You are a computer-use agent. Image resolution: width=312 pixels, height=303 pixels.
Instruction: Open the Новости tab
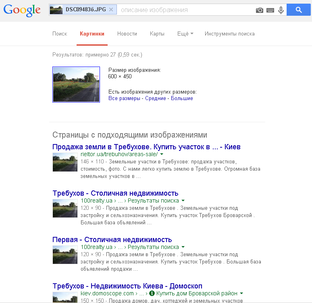(127, 34)
